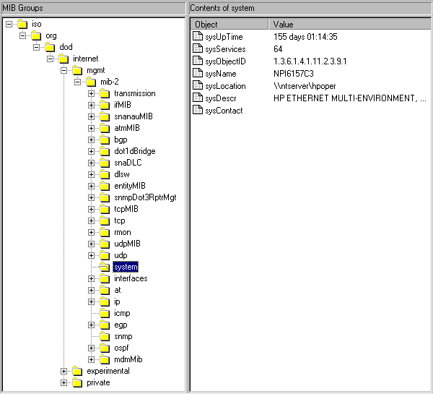Click the sysName object icon

pyautogui.click(x=198, y=73)
